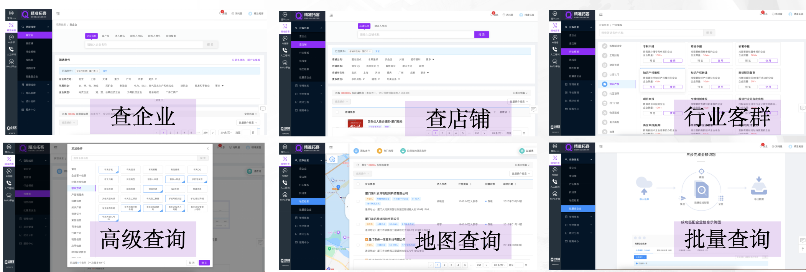
Task: Select 联系方式 category in 添加条件 dialog
Action: tap(76, 188)
